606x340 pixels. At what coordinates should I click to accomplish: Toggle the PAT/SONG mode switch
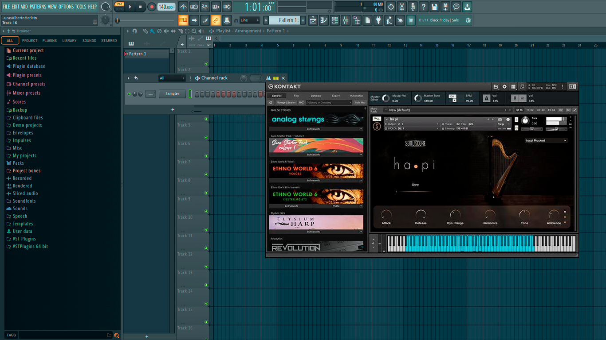(x=119, y=6)
